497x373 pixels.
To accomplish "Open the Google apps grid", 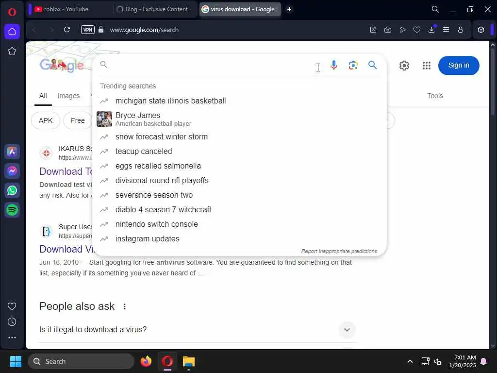I will [427, 66].
